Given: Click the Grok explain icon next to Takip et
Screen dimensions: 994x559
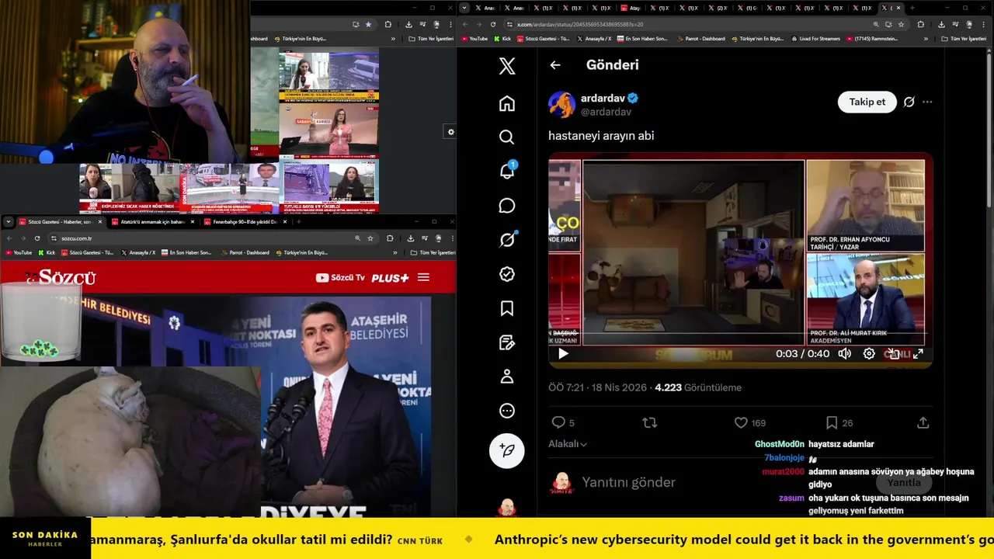Looking at the screenshot, I should click(x=909, y=102).
